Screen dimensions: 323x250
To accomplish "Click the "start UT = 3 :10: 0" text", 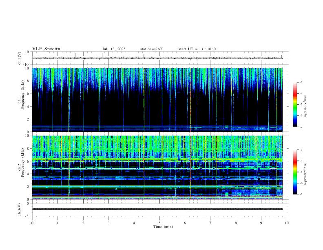I will [x=197, y=49].
